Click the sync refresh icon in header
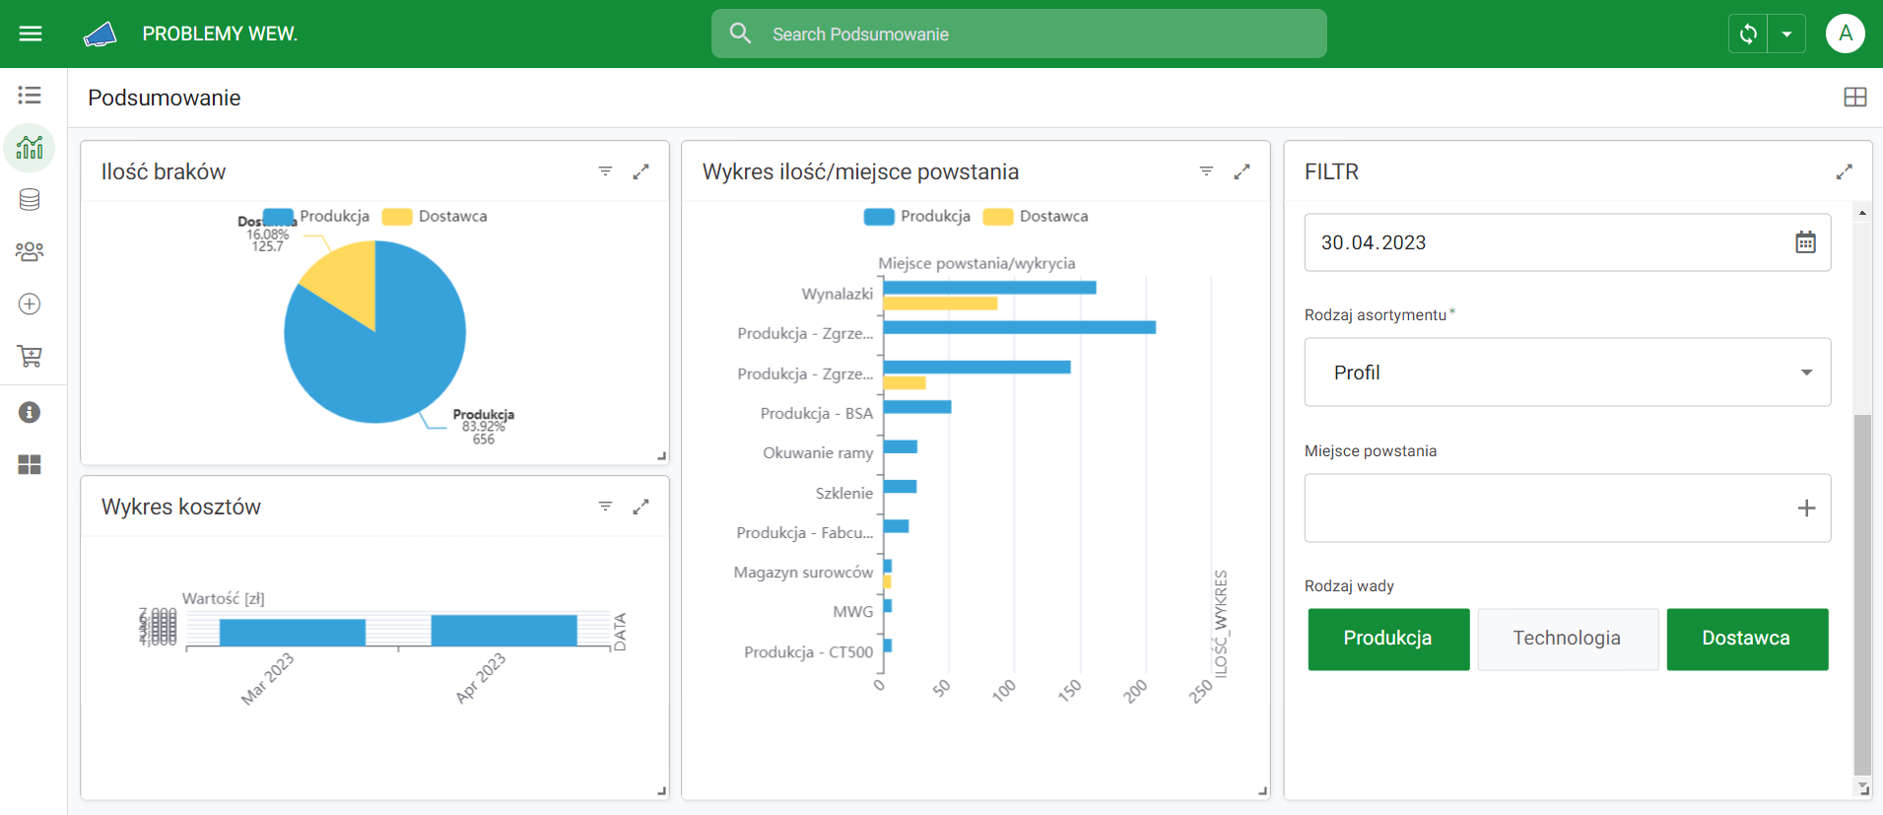The height and width of the screenshot is (815, 1883). coord(1748,34)
